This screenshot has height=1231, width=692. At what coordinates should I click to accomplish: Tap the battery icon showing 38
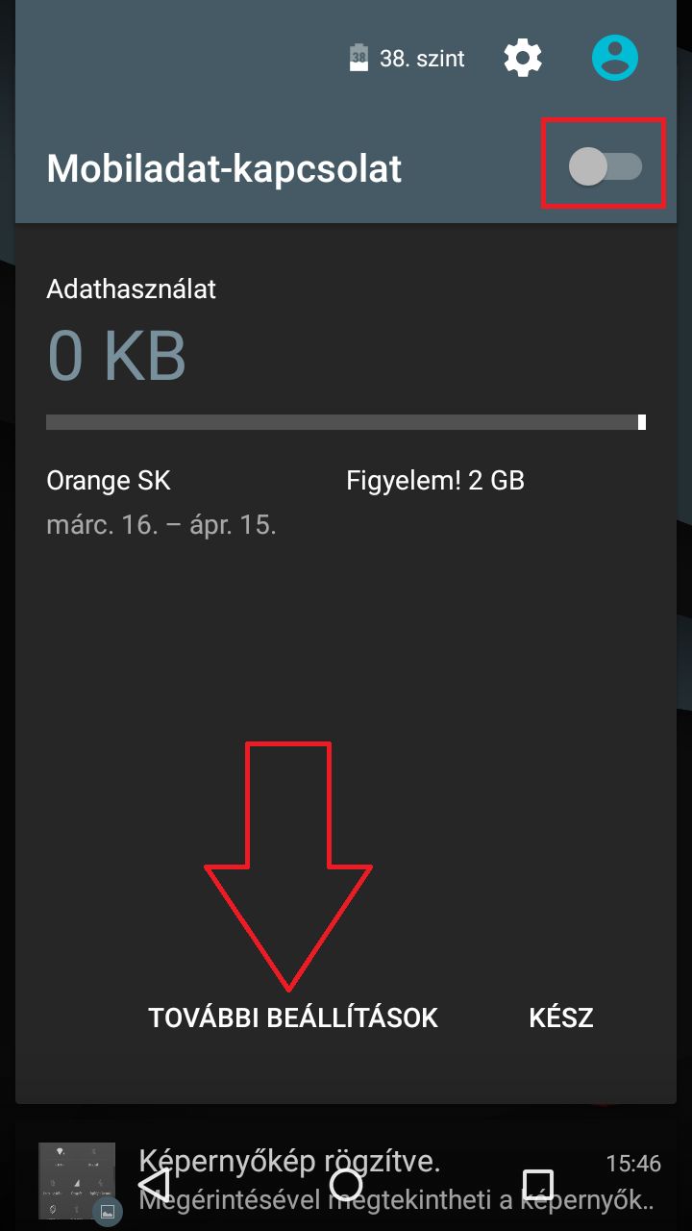coord(358,58)
